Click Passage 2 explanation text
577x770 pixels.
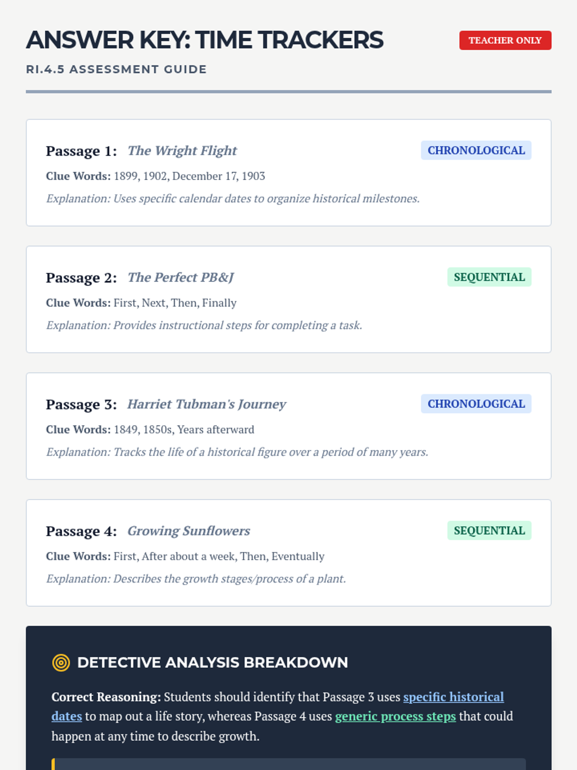coord(204,325)
